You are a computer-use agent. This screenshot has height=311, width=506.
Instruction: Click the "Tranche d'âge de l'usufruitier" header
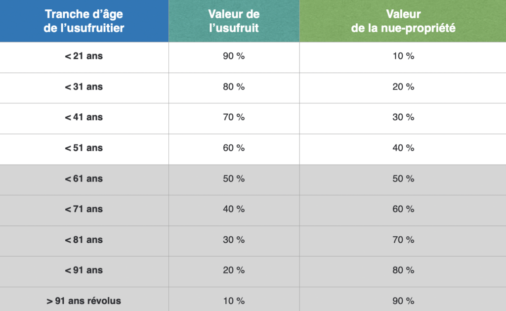(x=84, y=21)
